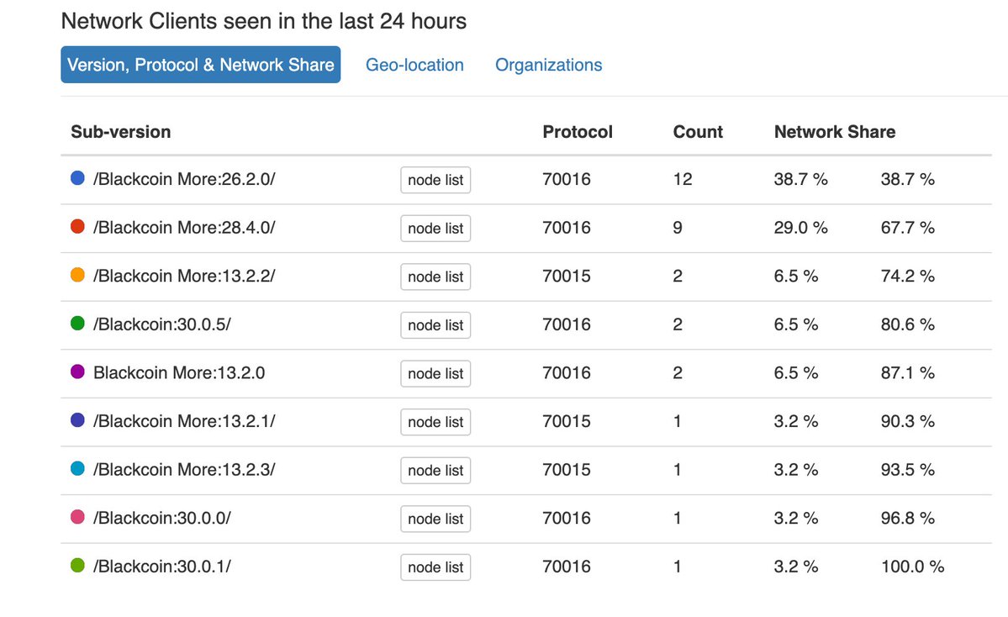Click the cumulative share 90.3 %
1008x617 pixels.
908,421
